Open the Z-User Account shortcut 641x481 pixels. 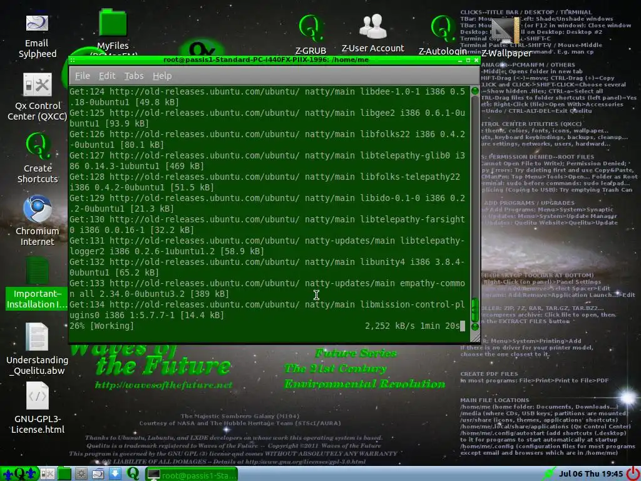point(373,34)
